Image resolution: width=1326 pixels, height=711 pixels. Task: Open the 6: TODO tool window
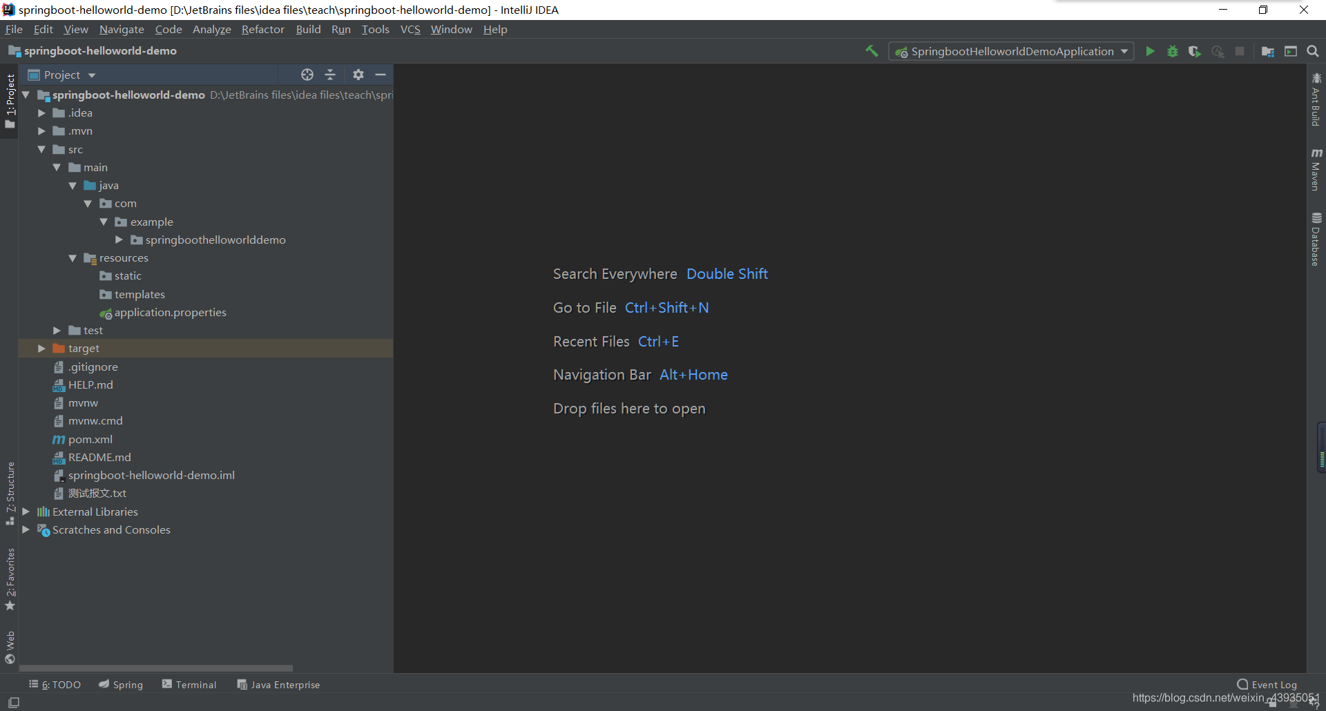pos(55,685)
